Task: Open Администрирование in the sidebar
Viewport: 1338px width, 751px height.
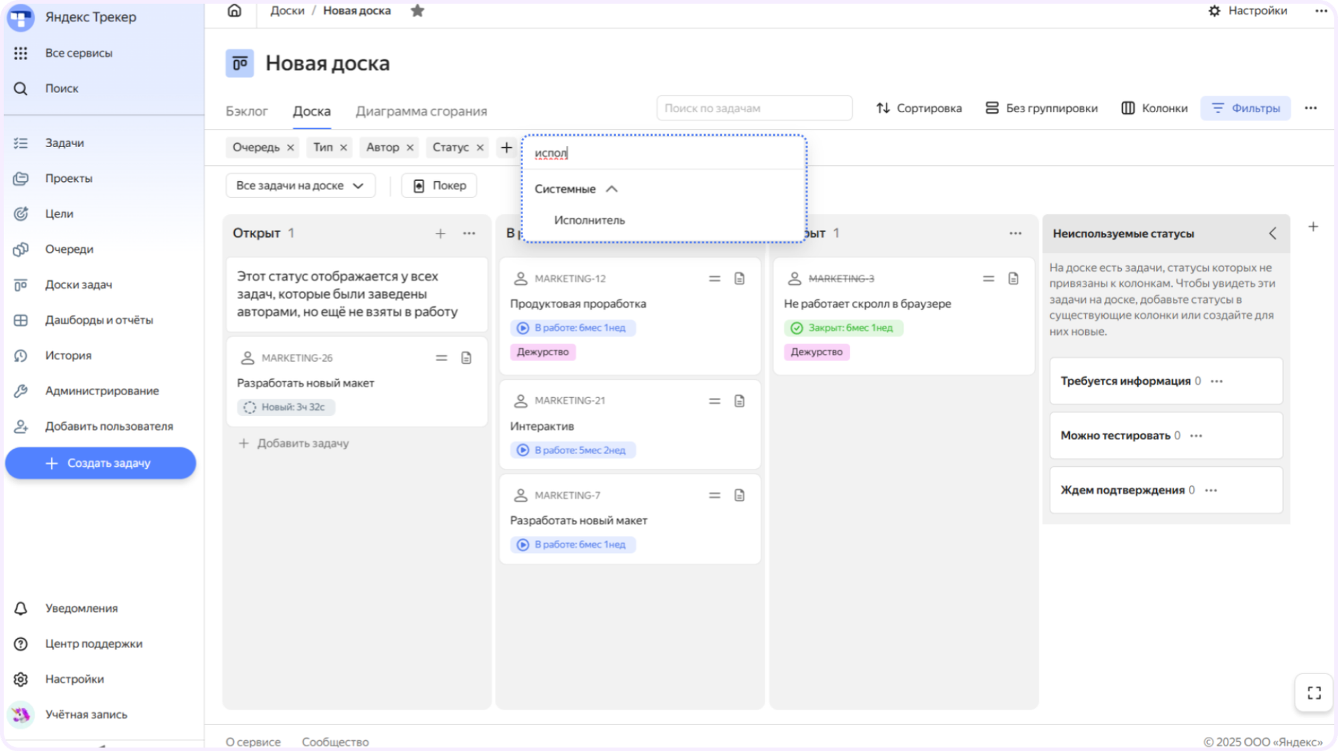Action: pyautogui.click(x=102, y=391)
